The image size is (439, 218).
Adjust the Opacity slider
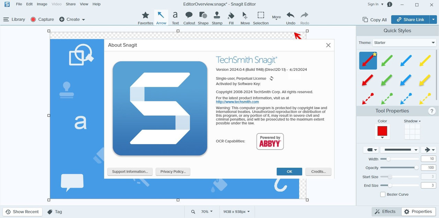400,168
